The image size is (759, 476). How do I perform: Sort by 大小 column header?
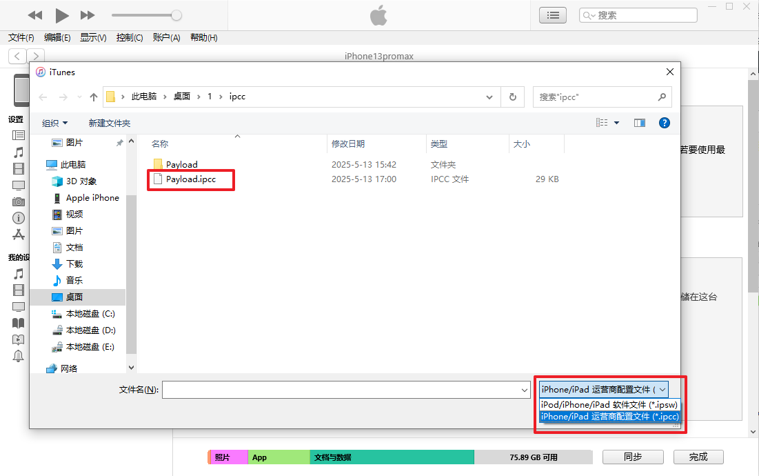[521, 144]
